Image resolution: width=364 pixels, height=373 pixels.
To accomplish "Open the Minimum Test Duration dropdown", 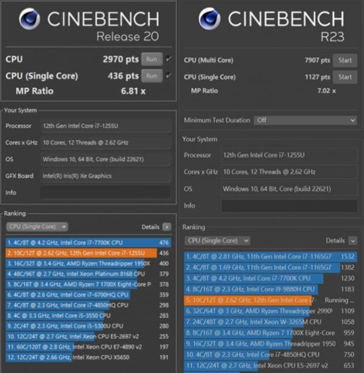I will tap(305, 120).
